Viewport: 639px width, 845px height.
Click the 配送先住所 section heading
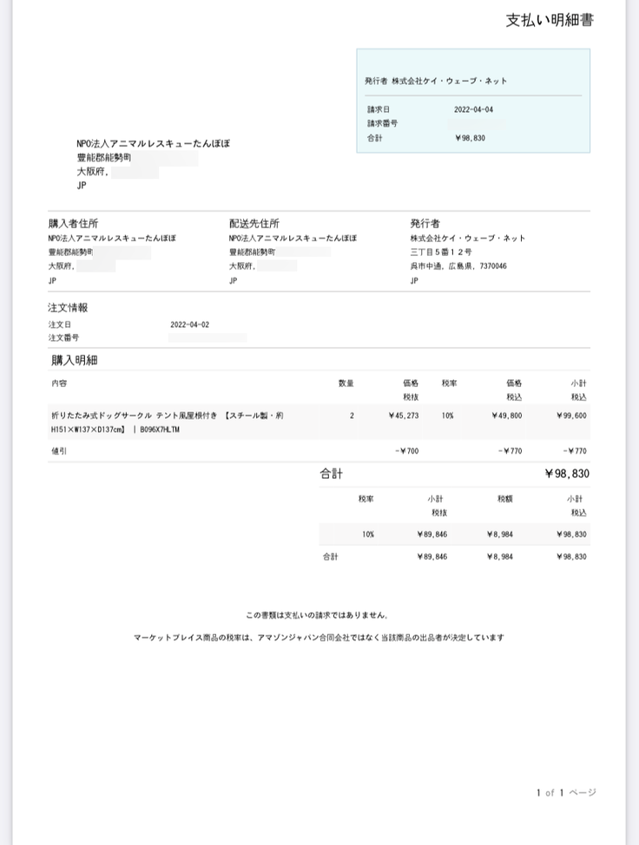tap(254, 224)
